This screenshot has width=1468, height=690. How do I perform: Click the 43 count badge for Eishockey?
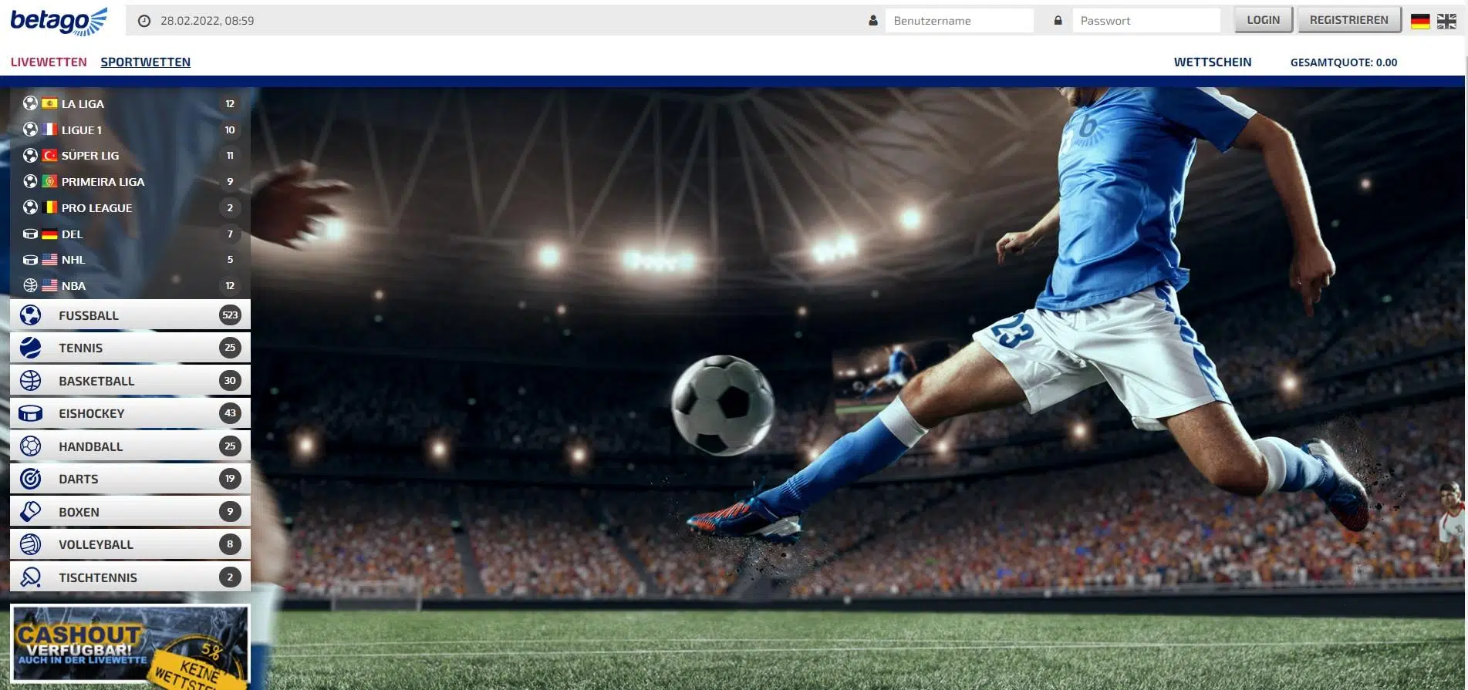(230, 413)
